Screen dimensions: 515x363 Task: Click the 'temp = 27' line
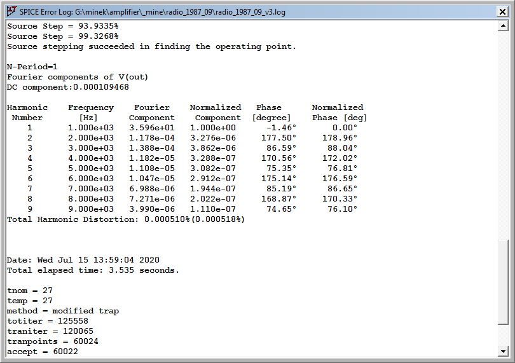[x=29, y=301]
